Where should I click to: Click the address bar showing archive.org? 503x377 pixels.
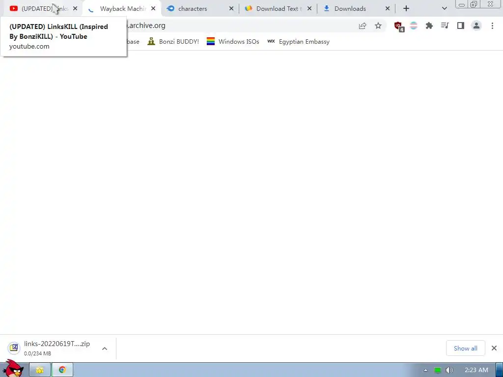[241, 26]
